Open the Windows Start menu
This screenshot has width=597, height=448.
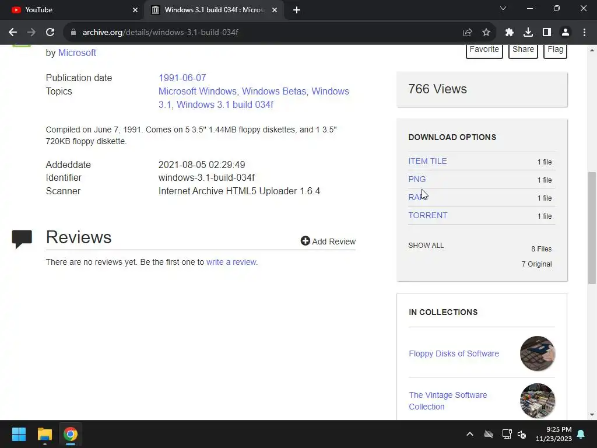[x=19, y=434]
